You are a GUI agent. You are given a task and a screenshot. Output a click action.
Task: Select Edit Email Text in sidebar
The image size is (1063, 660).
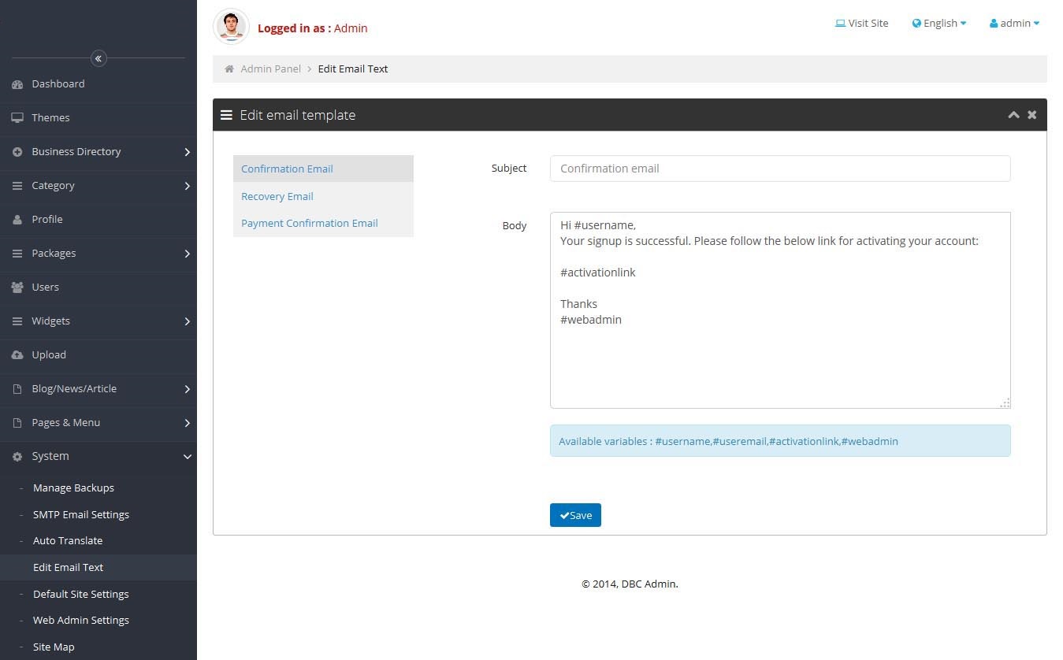tap(98, 568)
